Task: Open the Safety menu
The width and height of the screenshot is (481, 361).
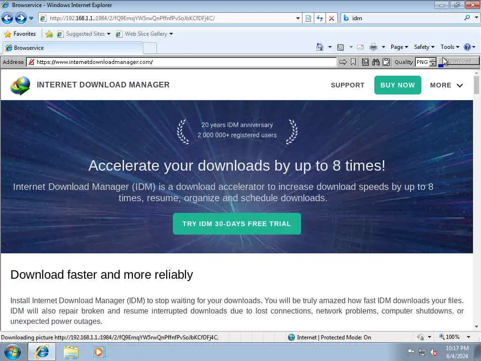Action: (x=424, y=47)
